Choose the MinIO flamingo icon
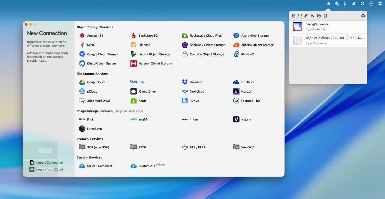Image resolution: width=385 pixels, height=199 pixels. click(x=82, y=45)
